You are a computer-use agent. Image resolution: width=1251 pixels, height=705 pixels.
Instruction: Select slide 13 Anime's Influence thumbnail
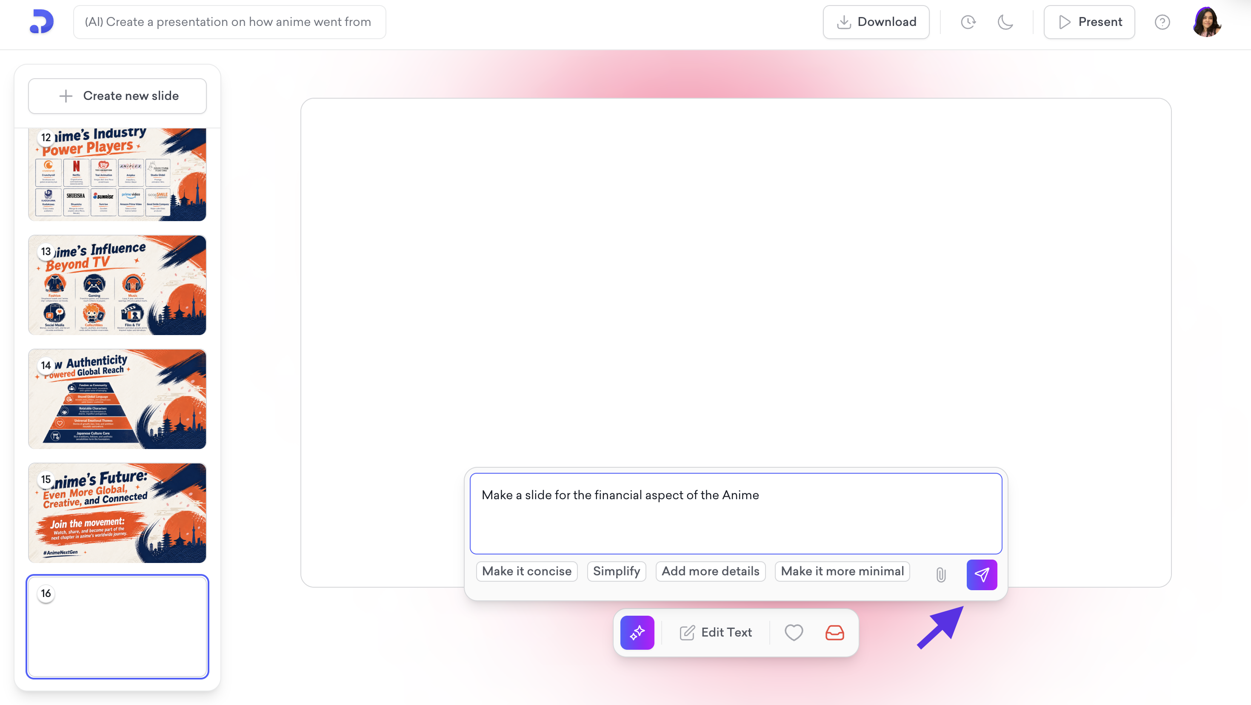(117, 285)
